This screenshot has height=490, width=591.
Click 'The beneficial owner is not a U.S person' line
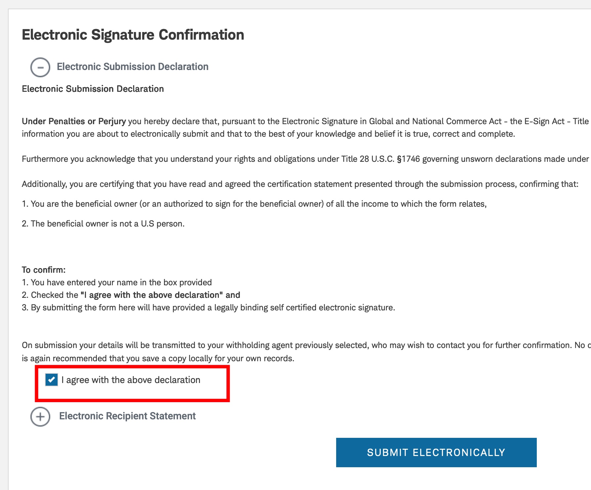(103, 224)
